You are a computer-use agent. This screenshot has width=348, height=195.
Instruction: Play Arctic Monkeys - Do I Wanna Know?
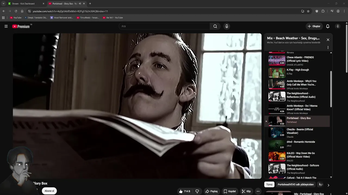point(297,109)
